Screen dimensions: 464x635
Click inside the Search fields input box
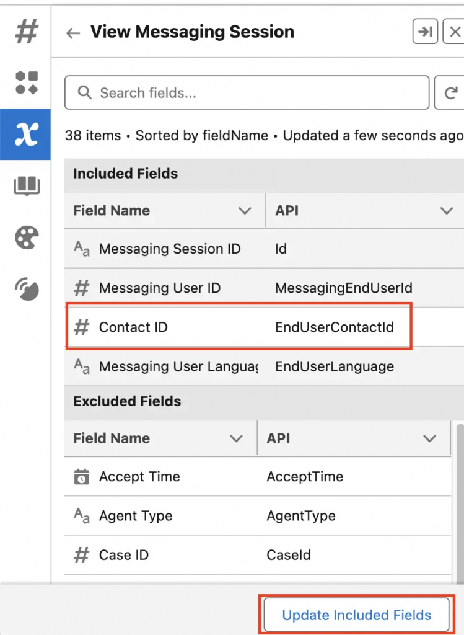pyautogui.click(x=217, y=92)
